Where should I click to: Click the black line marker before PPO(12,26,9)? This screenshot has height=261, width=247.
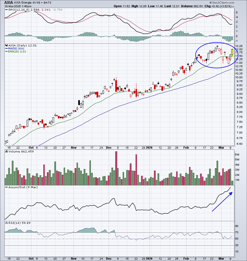7,10
